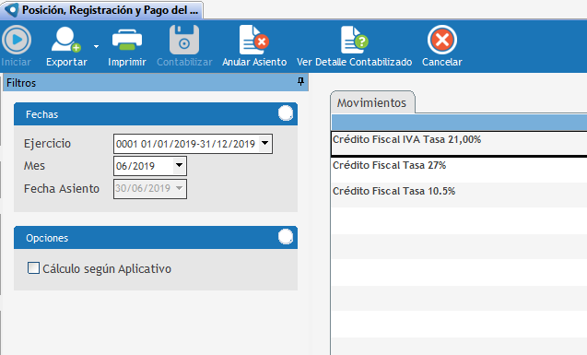Screen dimensions: 587x355
Task: Expand the Exportar dropdown arrow
Action: click(x=96, y=46)
